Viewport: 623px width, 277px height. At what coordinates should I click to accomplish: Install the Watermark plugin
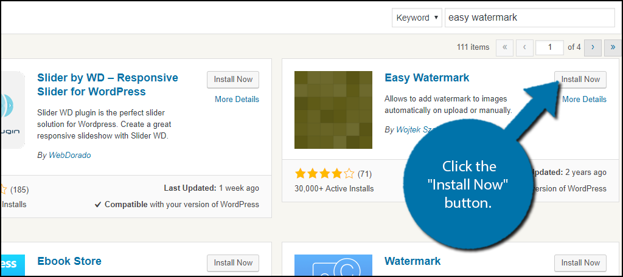[x=580, y=262]
